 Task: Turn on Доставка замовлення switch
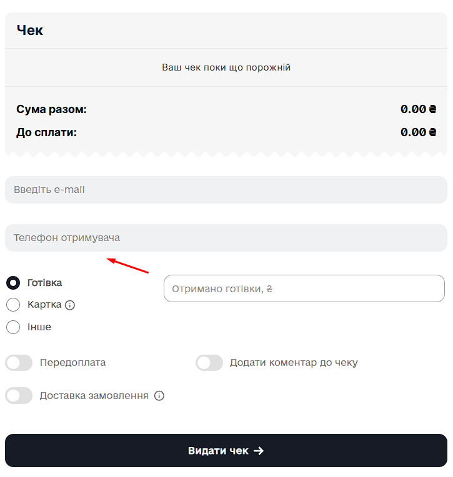(19, 396)
